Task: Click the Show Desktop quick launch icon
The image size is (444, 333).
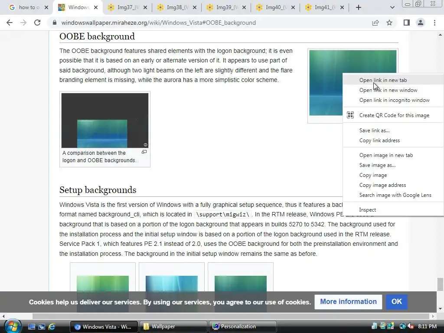Action: (31, 326)
